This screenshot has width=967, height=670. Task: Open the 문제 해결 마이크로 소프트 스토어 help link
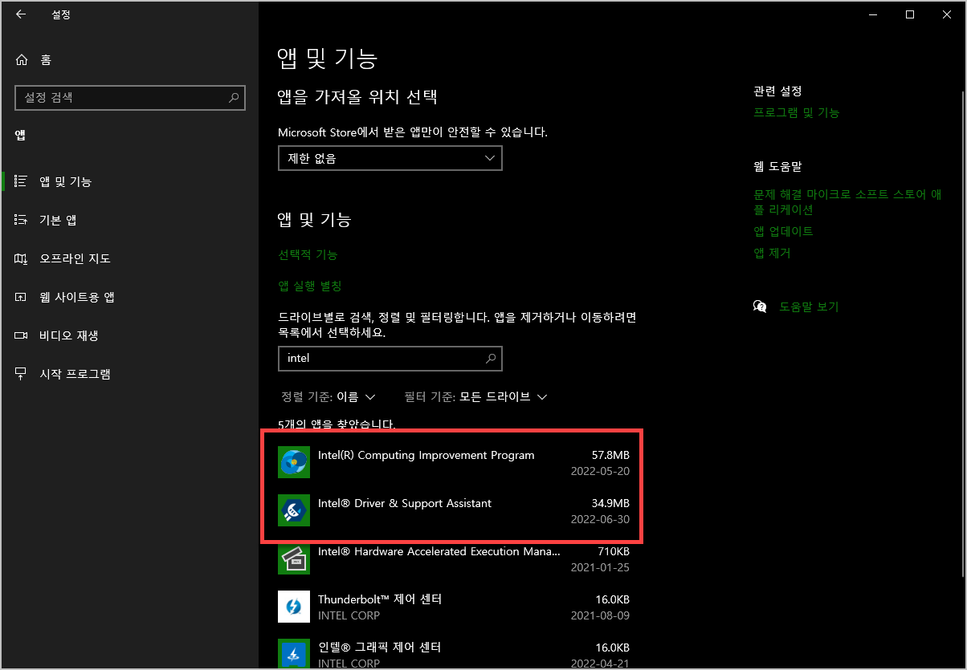click(x=847, y=201)
